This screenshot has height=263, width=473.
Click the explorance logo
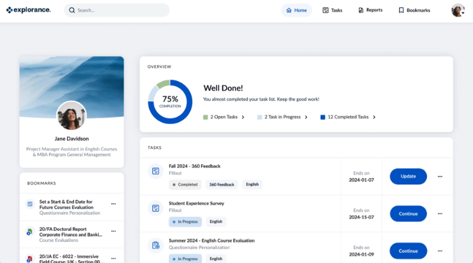click(29, 10)
